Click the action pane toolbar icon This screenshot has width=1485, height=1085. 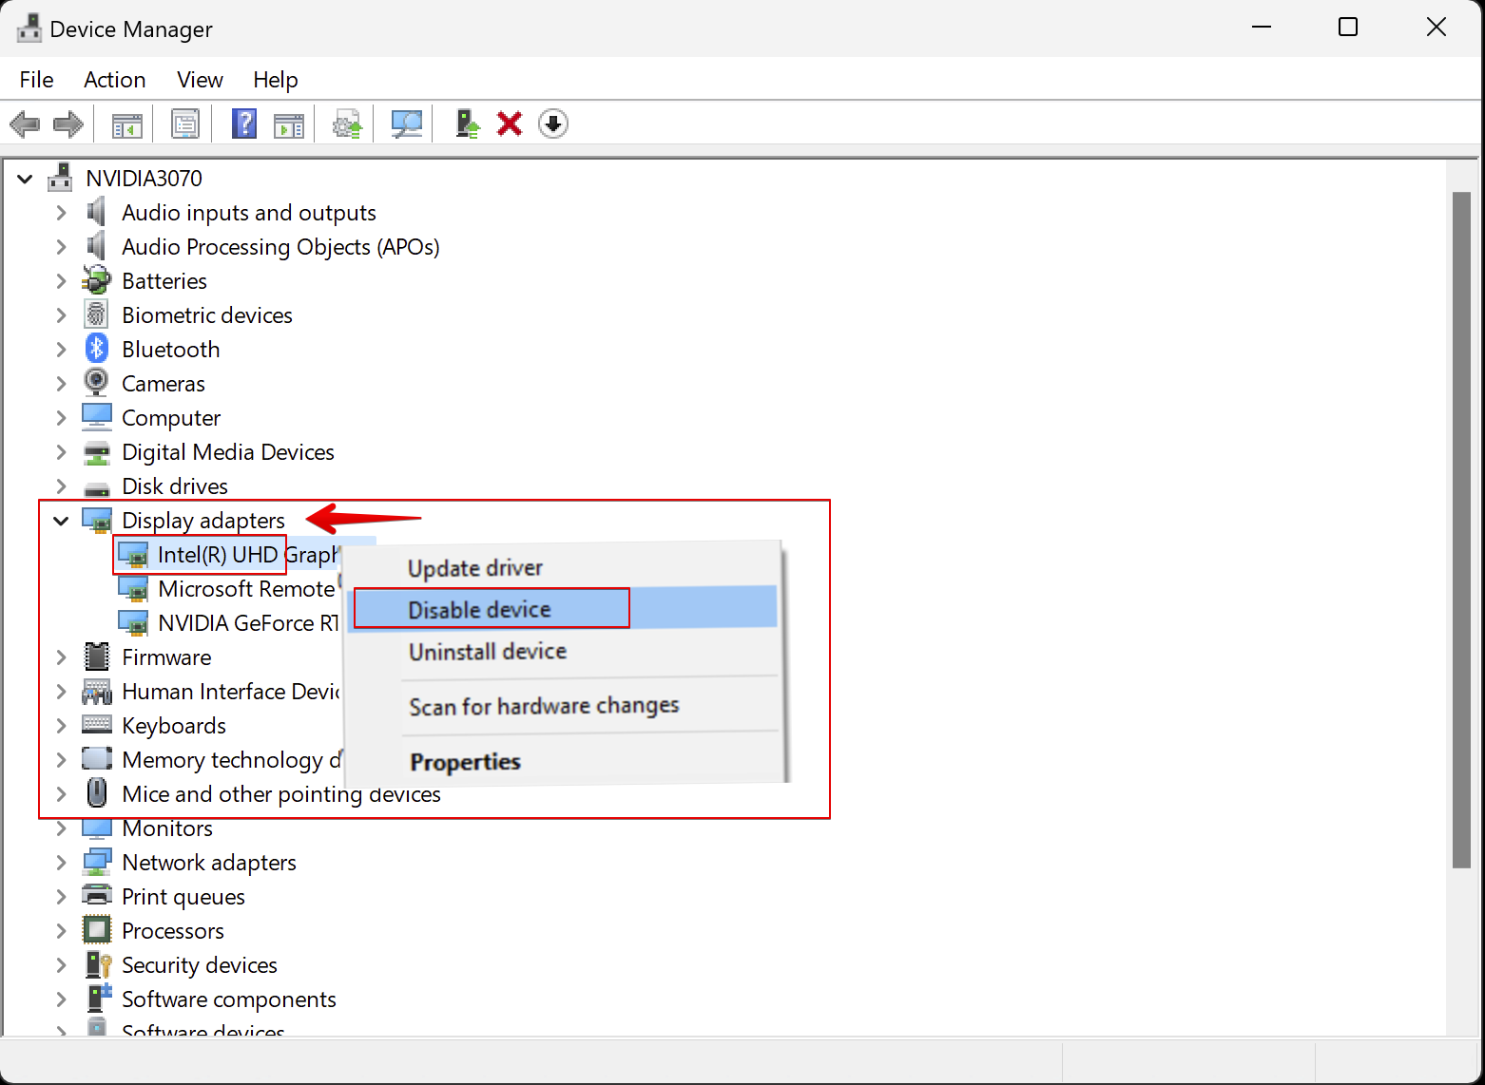(x=289, y=124)
